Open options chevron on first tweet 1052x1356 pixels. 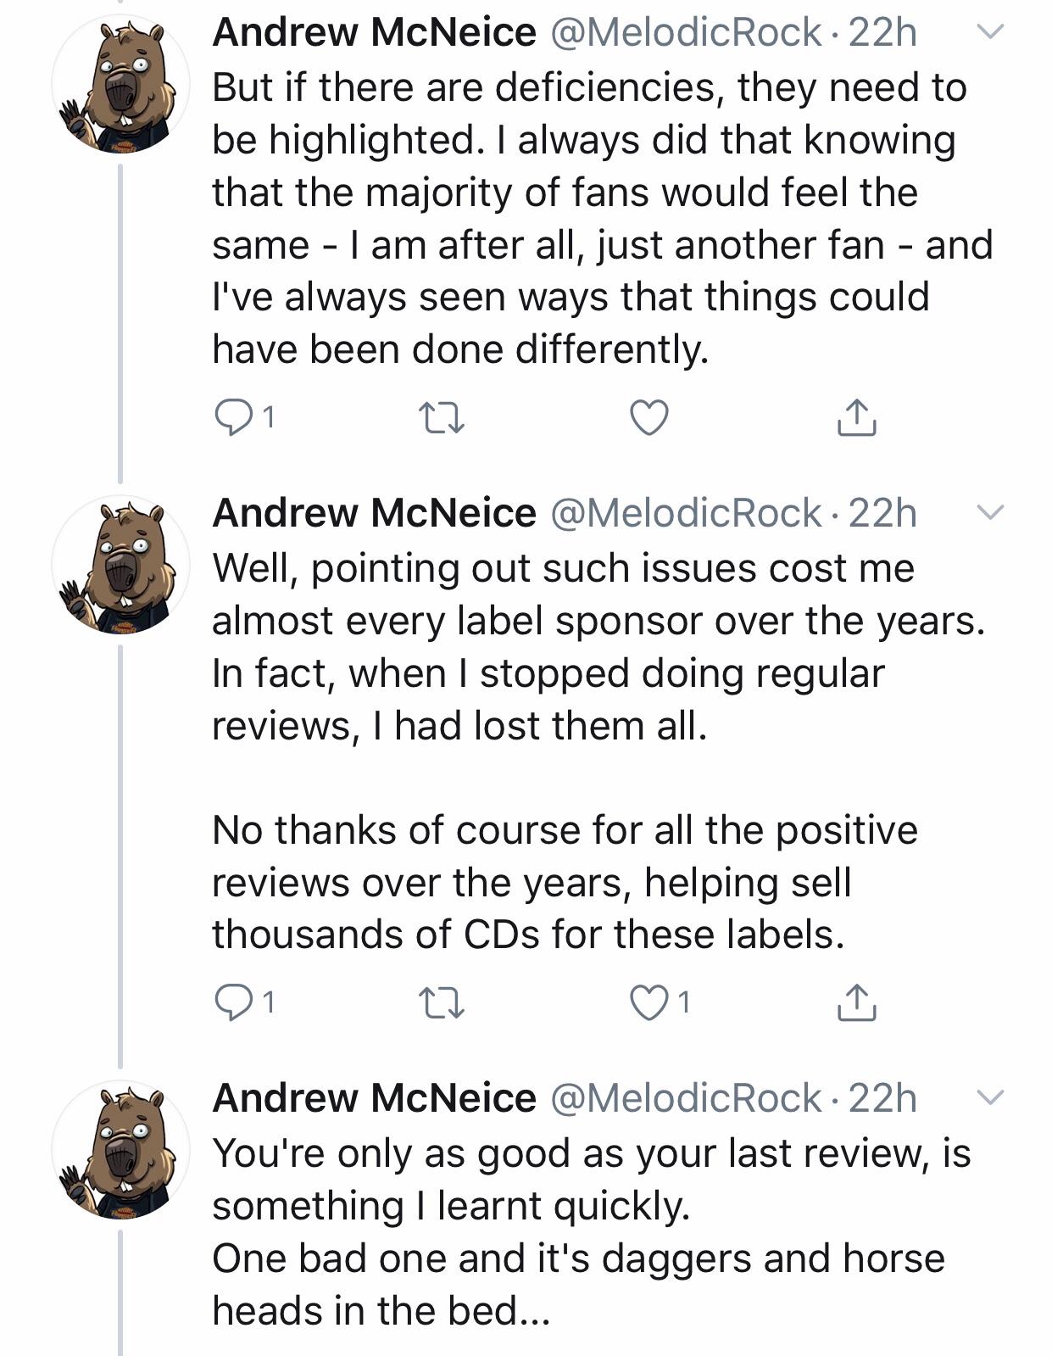(989, 32)
